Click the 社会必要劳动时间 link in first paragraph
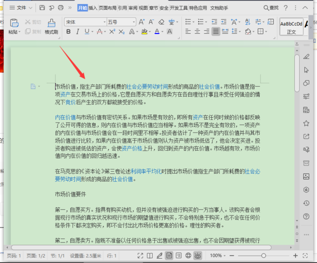Screen dimensions: 317x263 (147, 87)
